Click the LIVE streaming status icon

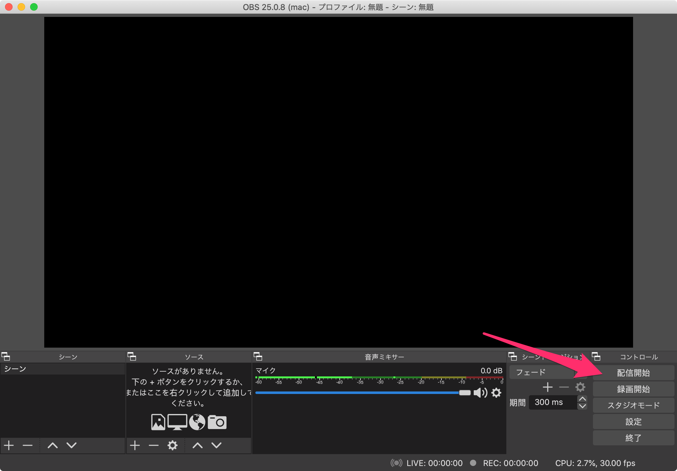pos(396,463)
